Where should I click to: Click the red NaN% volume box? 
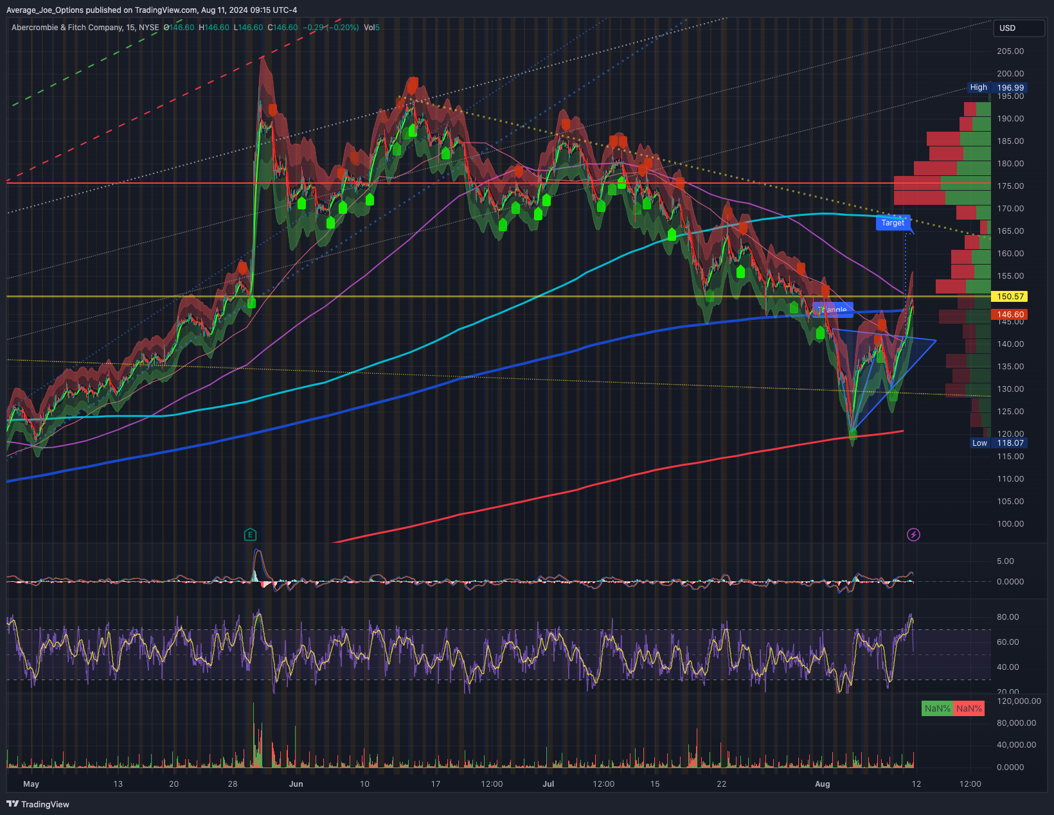click(969, 708)
